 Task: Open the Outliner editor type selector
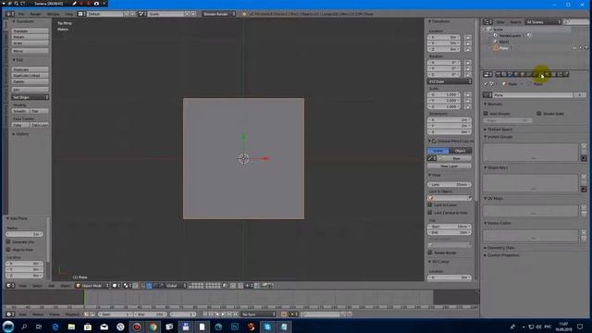click(487, 22)
